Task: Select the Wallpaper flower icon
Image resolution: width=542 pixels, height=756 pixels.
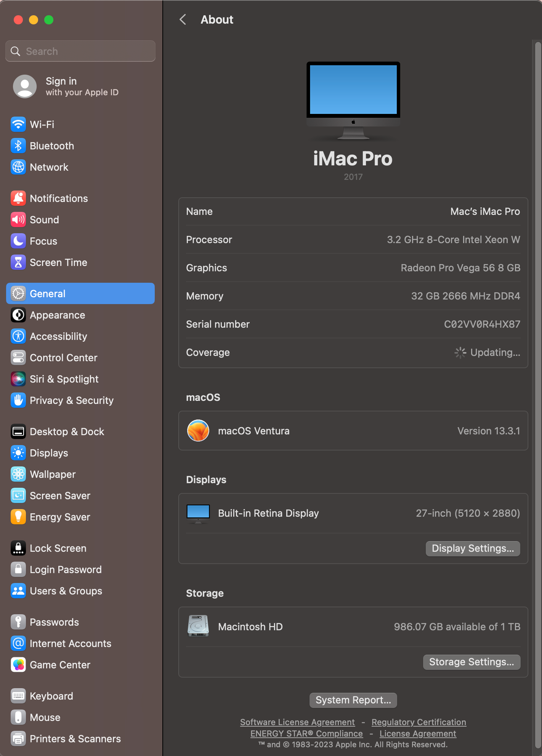Action: [18, 474]
